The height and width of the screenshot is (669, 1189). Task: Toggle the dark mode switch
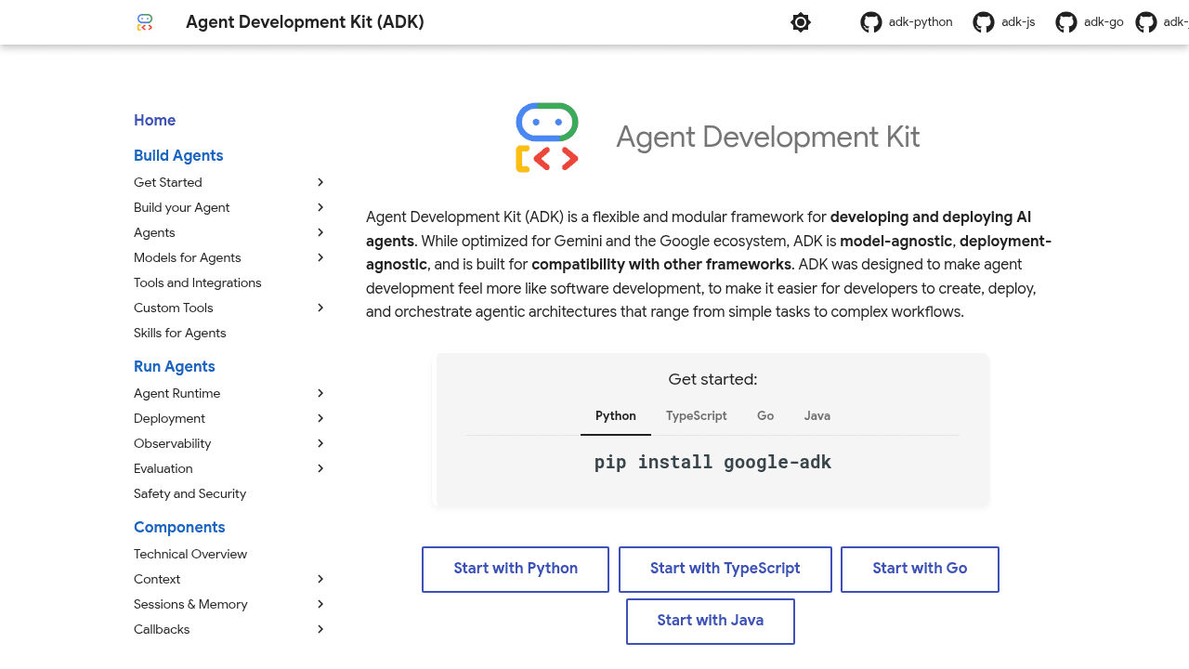point(801,21)
